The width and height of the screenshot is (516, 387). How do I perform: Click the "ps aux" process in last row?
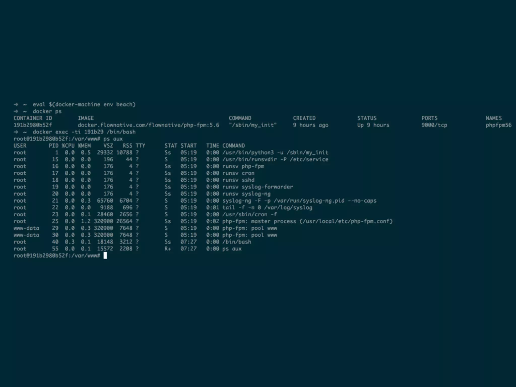click(x=232, y=249)
